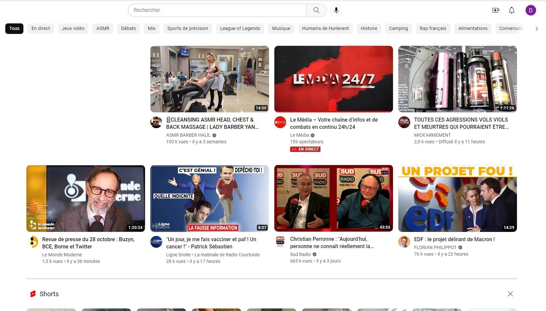Click into the Rechercher search field
The image size is (546, 311).
[x=217, y=10]
